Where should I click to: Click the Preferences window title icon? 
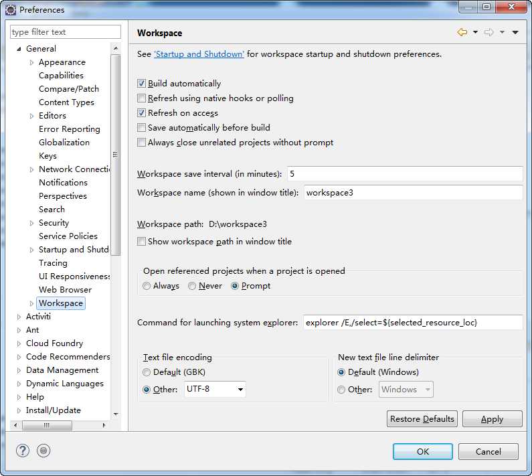point(11,10)
